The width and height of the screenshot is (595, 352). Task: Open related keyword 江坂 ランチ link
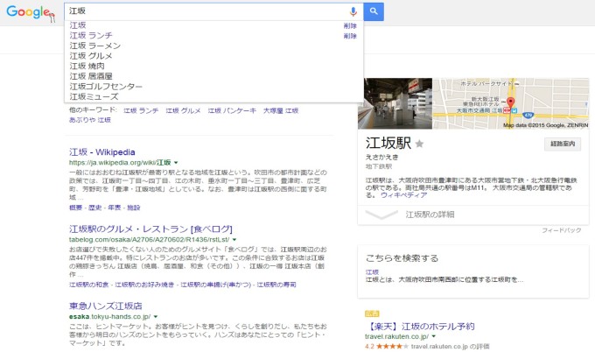[141, 110]
